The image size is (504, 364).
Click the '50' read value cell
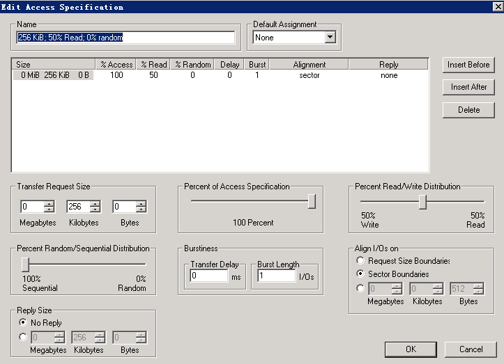pyautogui.click(x=153, y=75)
